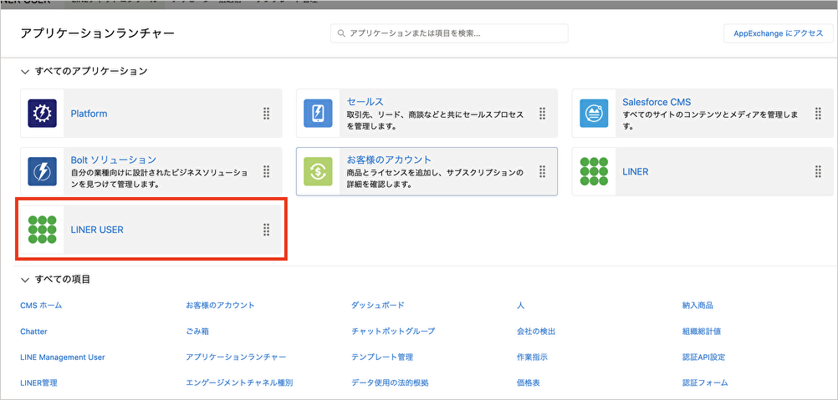The height and width of the screenshot is (400, 838).
Task: Open LINER管理 item
Action: click(38, 382)
